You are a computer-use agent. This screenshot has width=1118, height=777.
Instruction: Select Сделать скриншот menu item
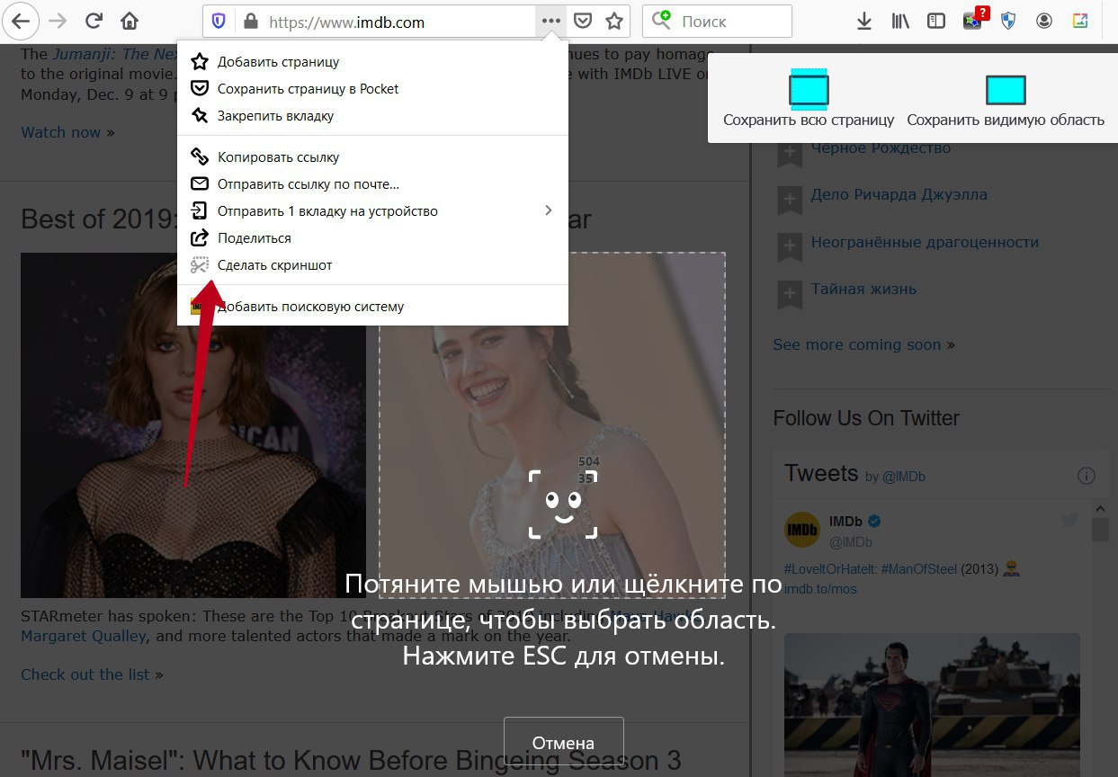pyautogui.click(x=372, y=265)
